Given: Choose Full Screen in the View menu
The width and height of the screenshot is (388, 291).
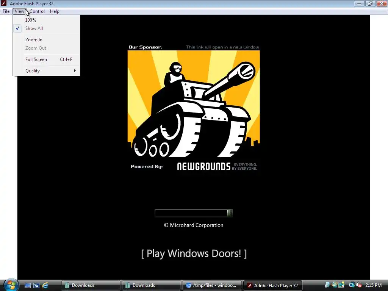Looking at the screenshot, I should tap(46, 59).
